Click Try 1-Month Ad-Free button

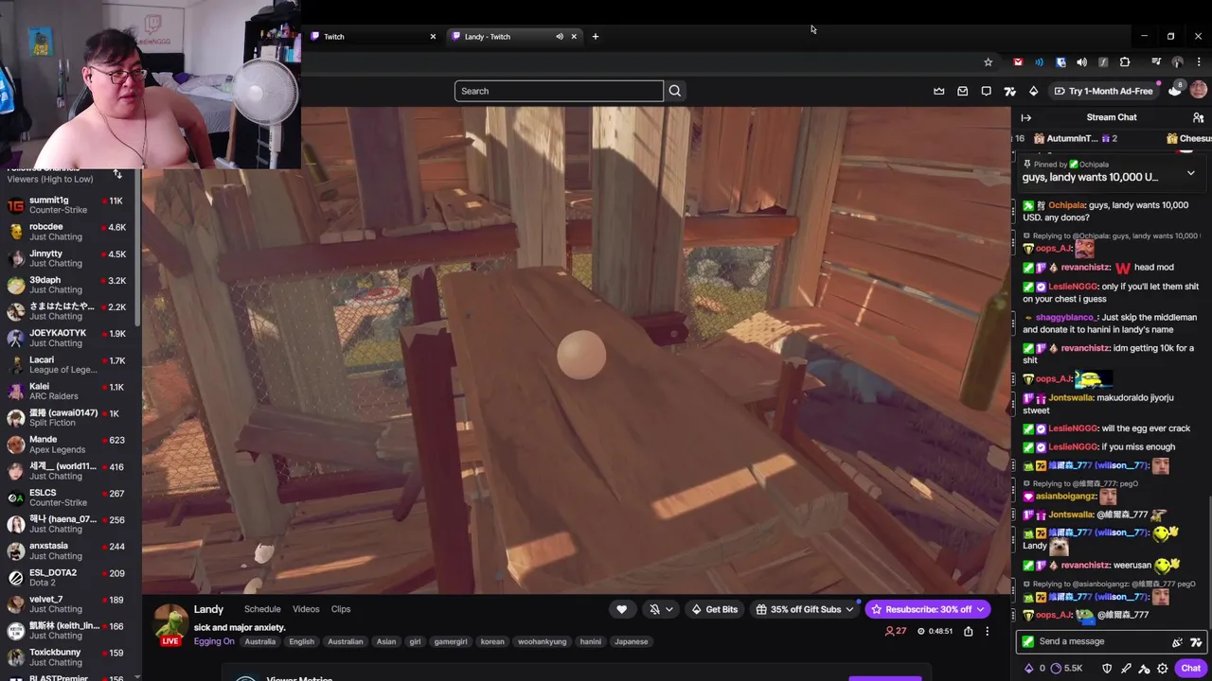pyautogui.click(x=1102, y=91)
